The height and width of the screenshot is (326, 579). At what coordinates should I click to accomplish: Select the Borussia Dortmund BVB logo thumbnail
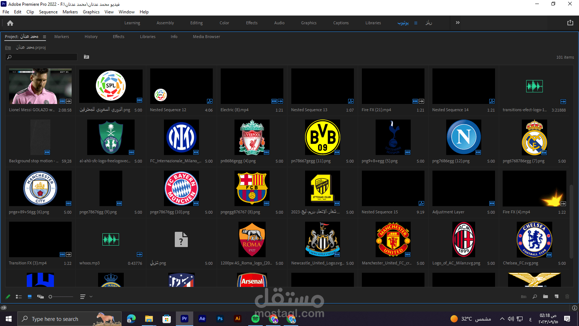tap(323, 137)
